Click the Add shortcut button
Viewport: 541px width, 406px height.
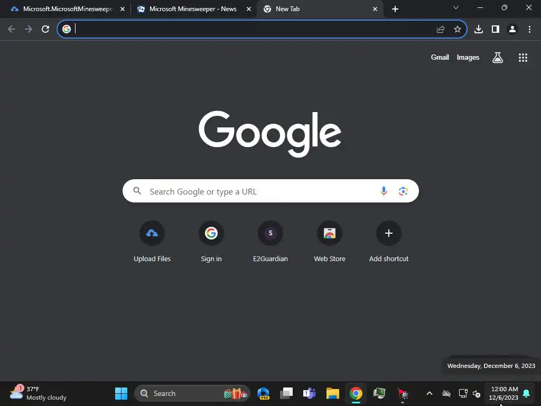point(389,242)
